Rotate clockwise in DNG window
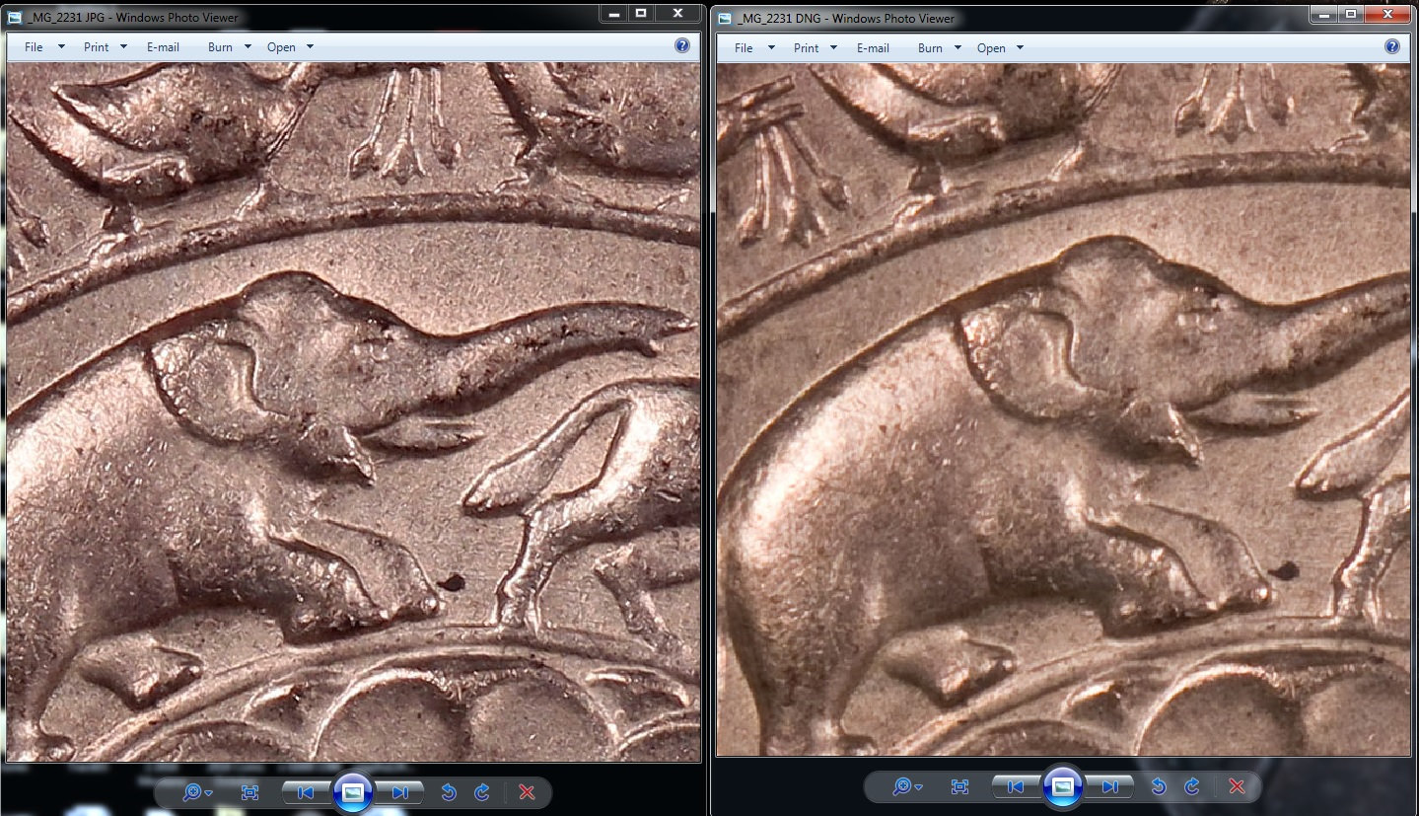 coord(1192,786)
